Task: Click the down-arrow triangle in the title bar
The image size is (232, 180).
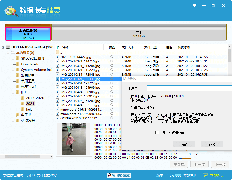Action: [195, 6]
